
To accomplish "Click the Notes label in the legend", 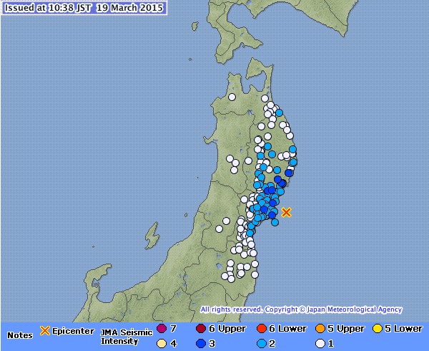I will tap(19, 335).
